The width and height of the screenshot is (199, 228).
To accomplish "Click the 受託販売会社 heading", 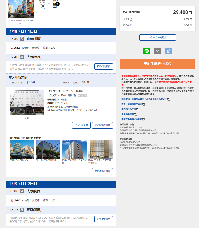I will pyautogui.click(x=126, y=139).
